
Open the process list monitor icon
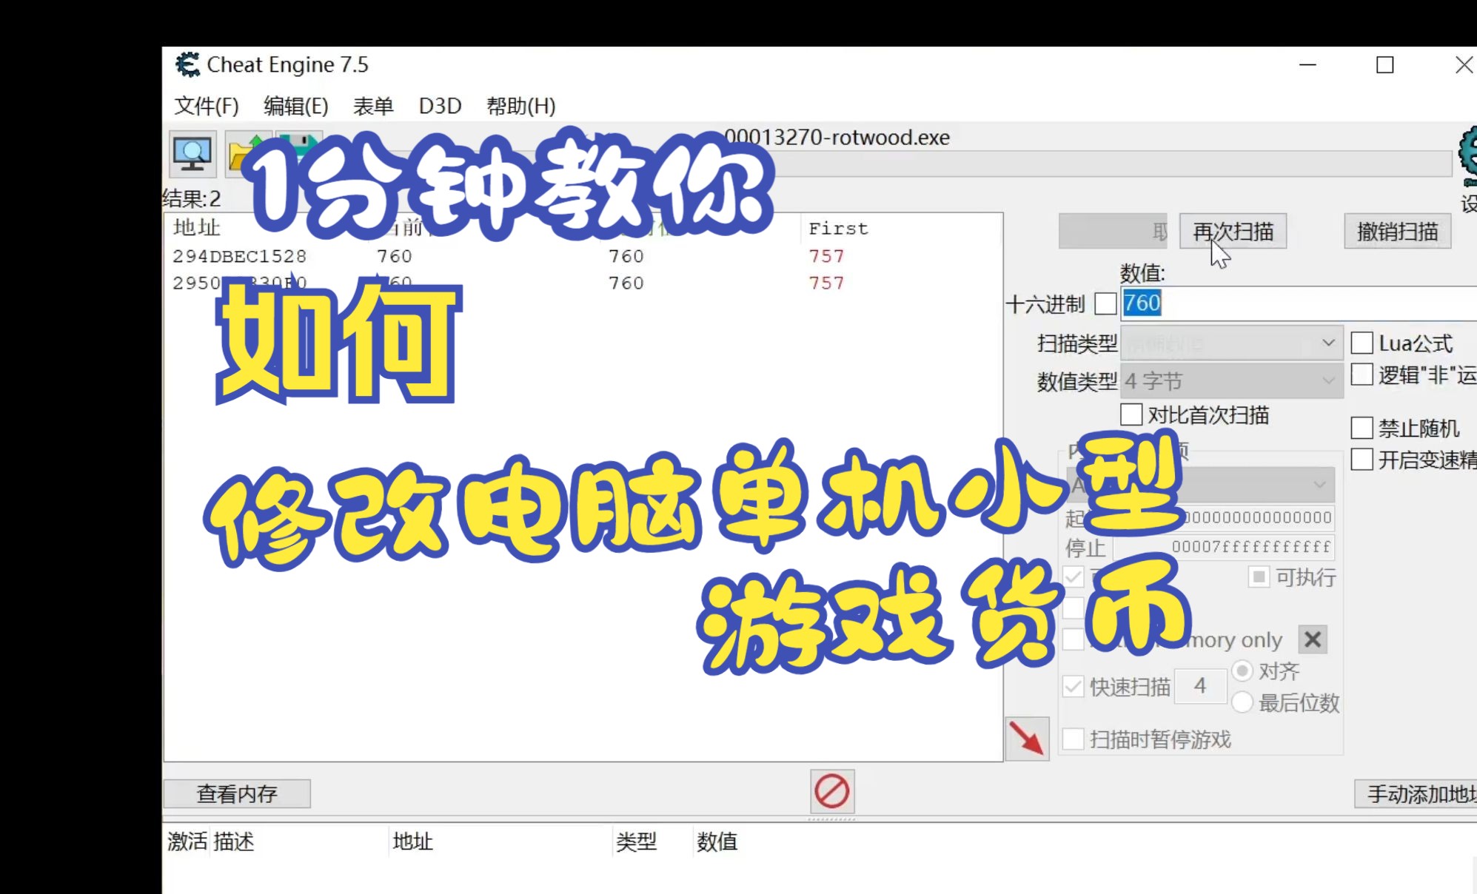pyautogui.click(x=192, y=154)
